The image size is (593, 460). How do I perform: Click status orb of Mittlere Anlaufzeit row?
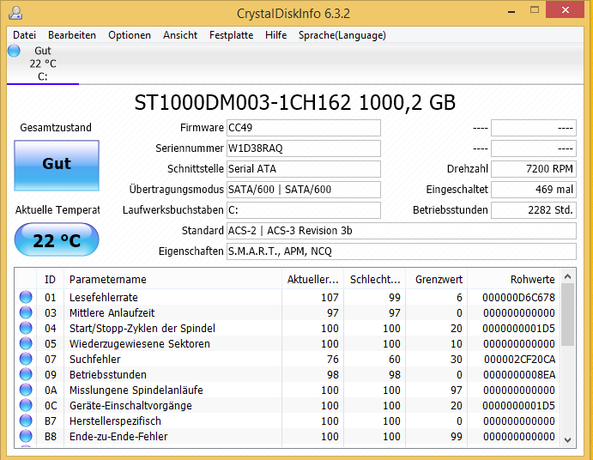(26, 313)
